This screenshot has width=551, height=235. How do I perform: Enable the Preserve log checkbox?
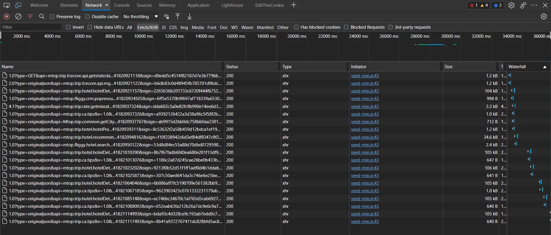[x=52, y=17]
